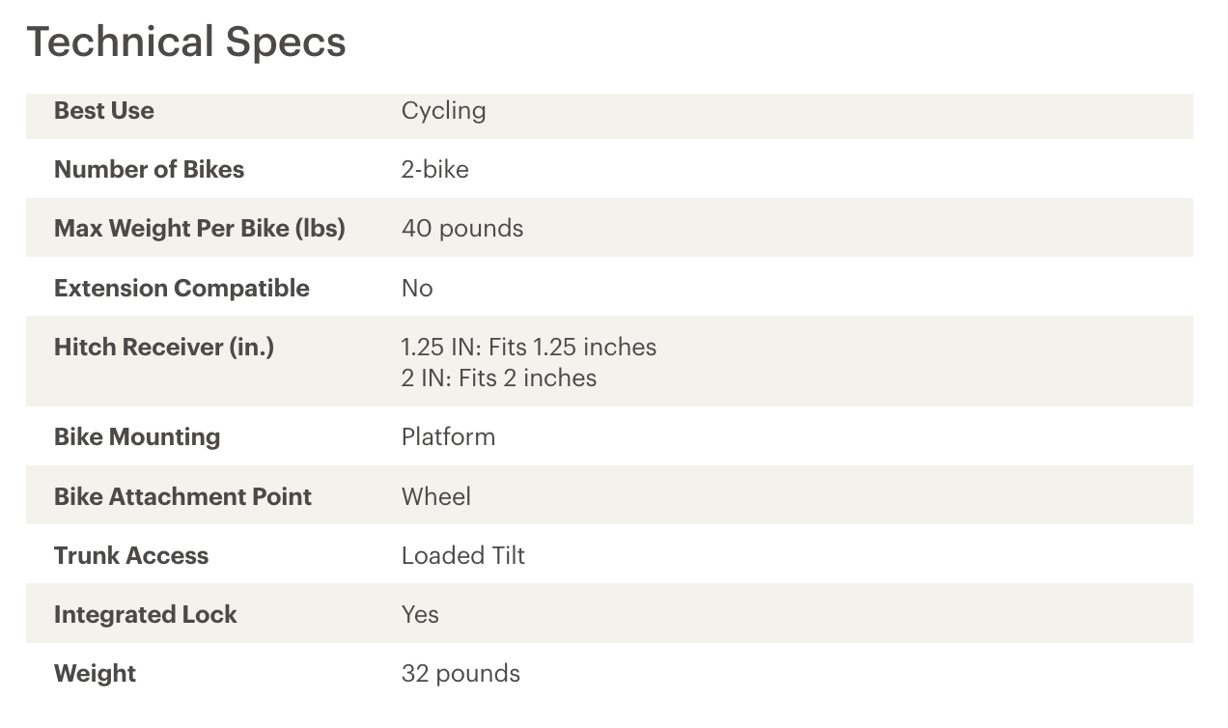
Task: Click the Platform value
Action: coord(448,437)
